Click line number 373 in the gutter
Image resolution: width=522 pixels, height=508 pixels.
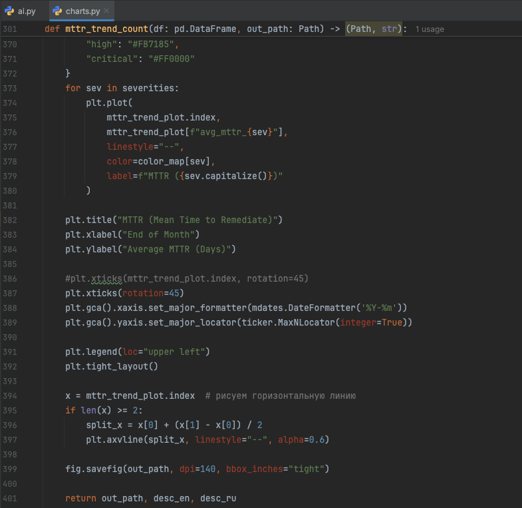point(10,88)
